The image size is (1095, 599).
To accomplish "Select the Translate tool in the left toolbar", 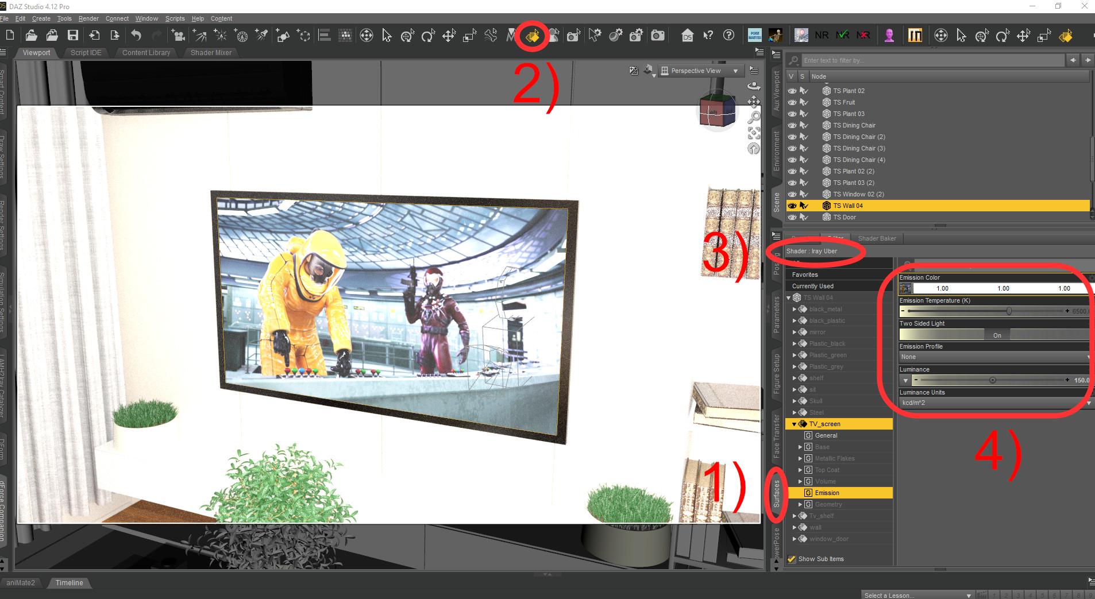I will click(449, 36).
